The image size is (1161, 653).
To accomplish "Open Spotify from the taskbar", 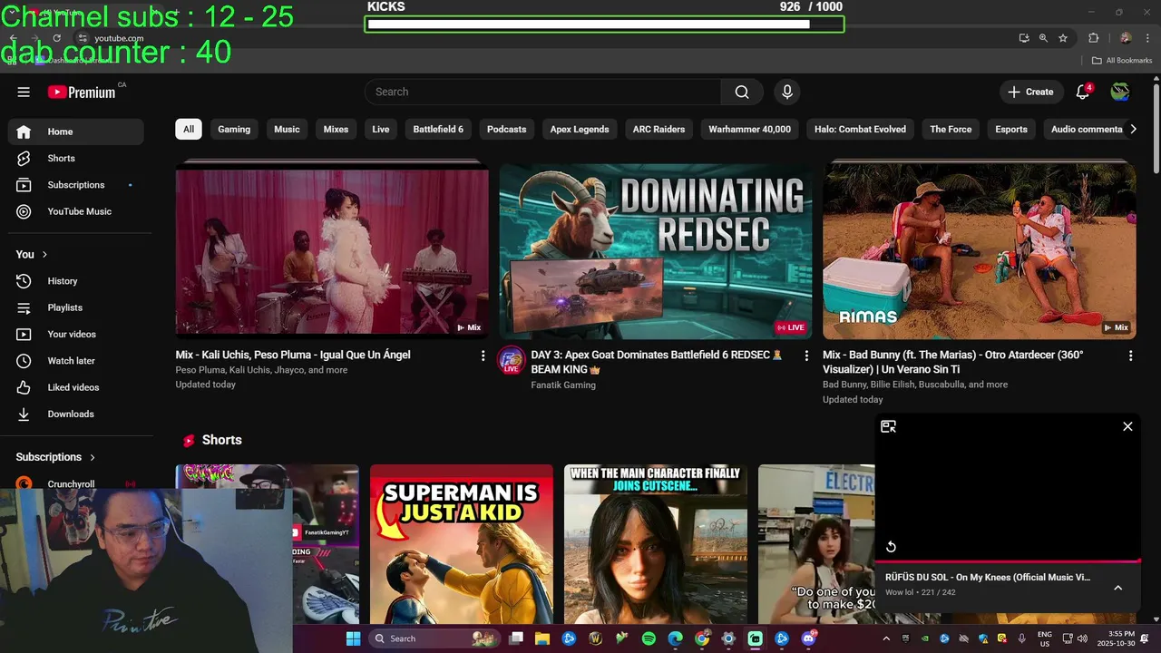I will pos(649,638).
